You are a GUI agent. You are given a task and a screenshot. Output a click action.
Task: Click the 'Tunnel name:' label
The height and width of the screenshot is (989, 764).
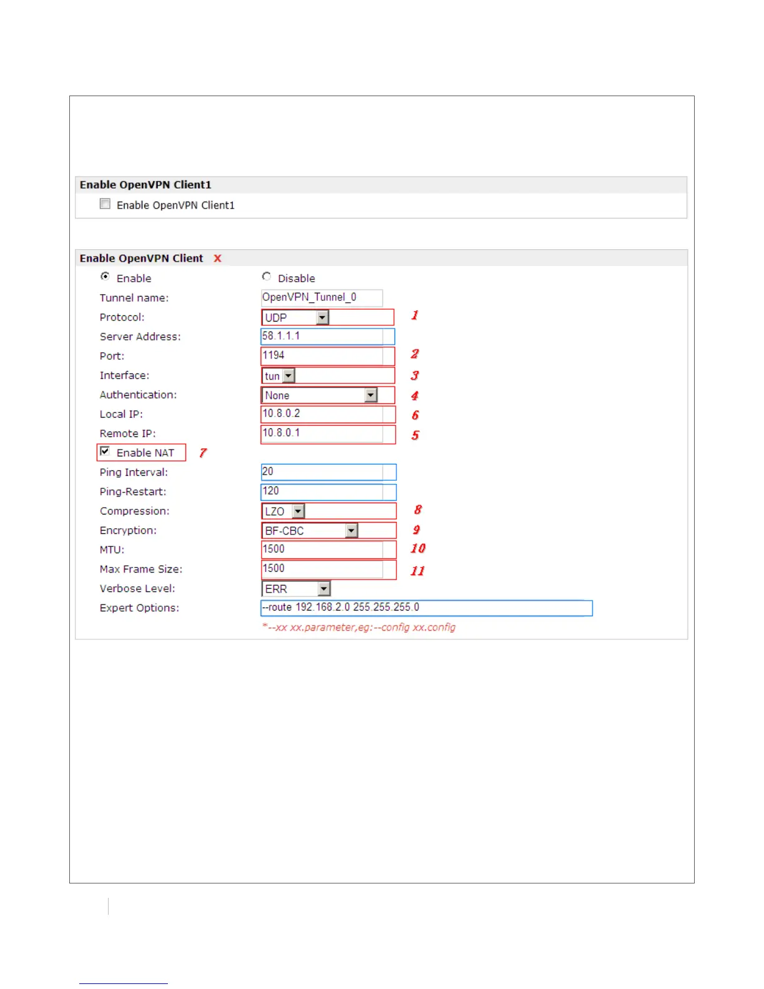pos(134,298)
